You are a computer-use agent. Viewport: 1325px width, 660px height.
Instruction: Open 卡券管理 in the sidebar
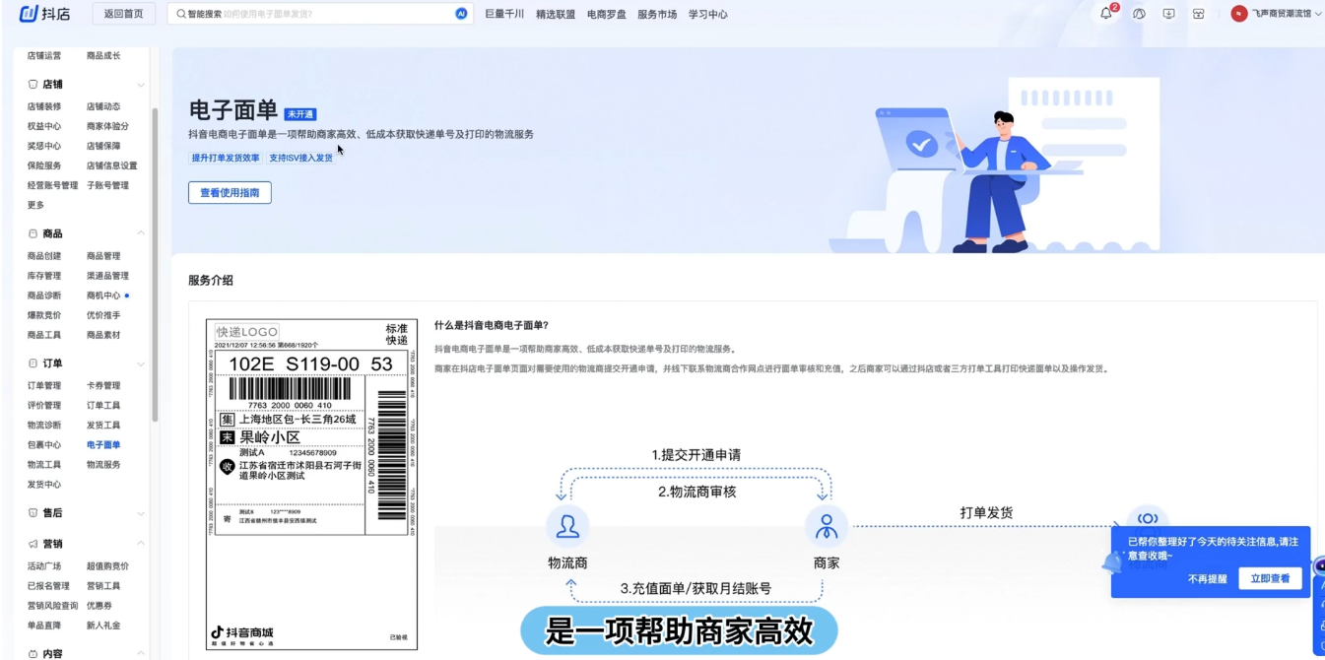103,386
